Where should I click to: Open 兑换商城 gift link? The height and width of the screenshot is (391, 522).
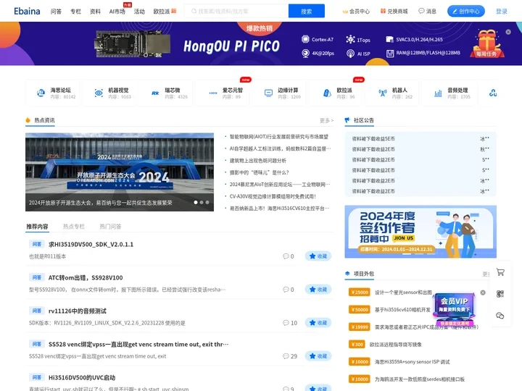coord(394,12)
